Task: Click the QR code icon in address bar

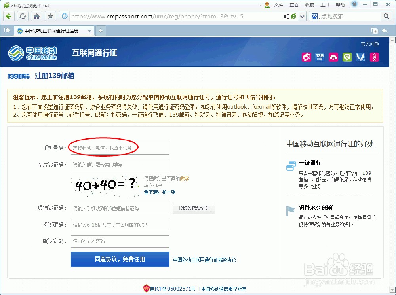Action: click(286, 16)
